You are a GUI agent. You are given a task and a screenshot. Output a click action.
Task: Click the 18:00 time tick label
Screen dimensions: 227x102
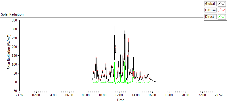pos(169,95)
